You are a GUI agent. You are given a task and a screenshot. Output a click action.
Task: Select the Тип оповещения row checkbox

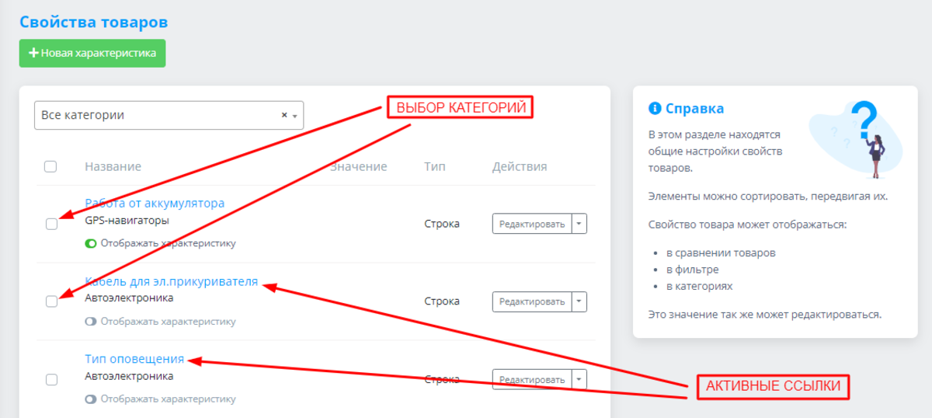pos(51,380)
